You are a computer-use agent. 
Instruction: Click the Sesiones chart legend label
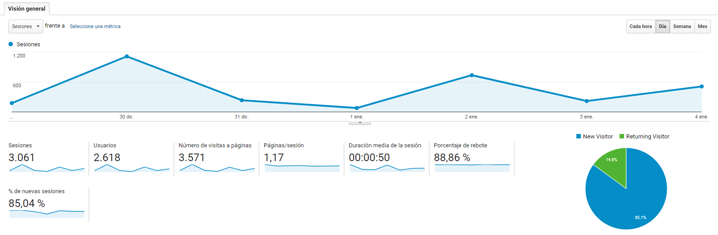tap(28, 45)
